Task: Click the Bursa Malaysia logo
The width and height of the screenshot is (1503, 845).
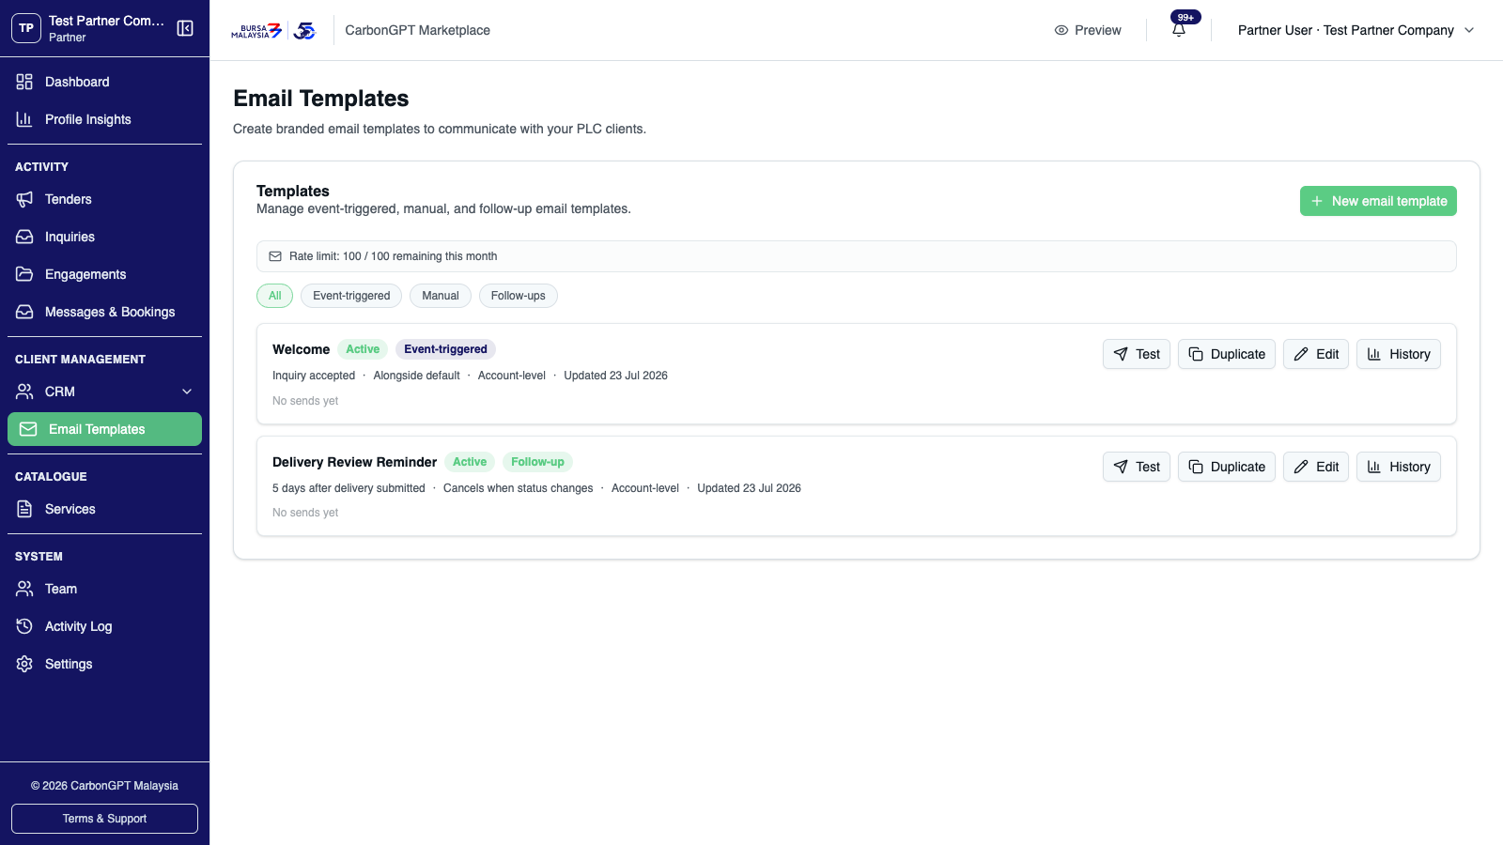Action: pyautogui.click(x=256, y=30)
